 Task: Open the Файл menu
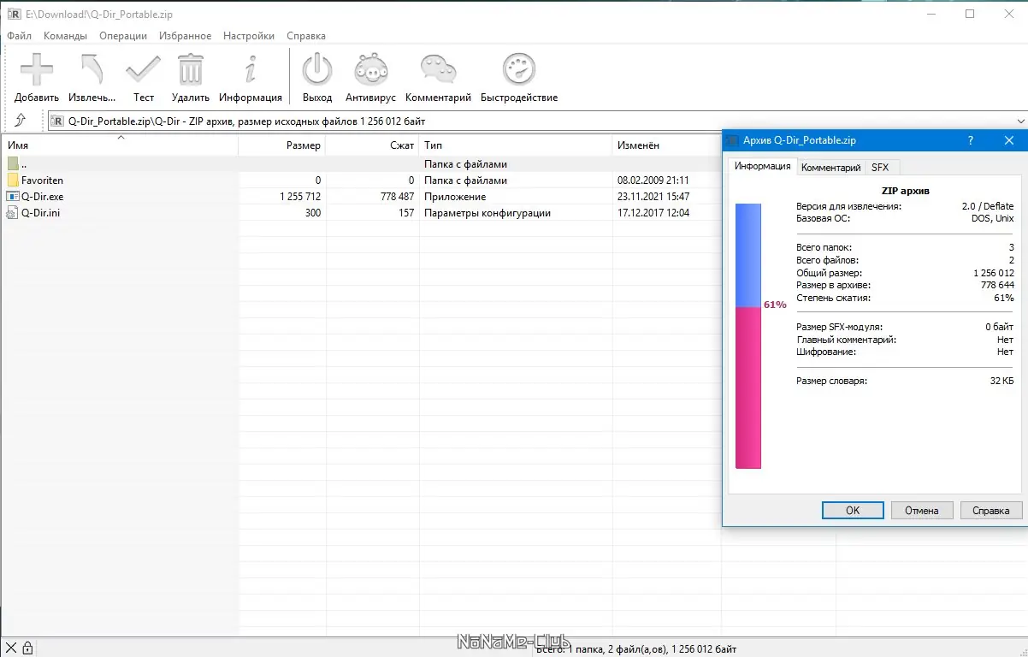(x=19, y=36)
